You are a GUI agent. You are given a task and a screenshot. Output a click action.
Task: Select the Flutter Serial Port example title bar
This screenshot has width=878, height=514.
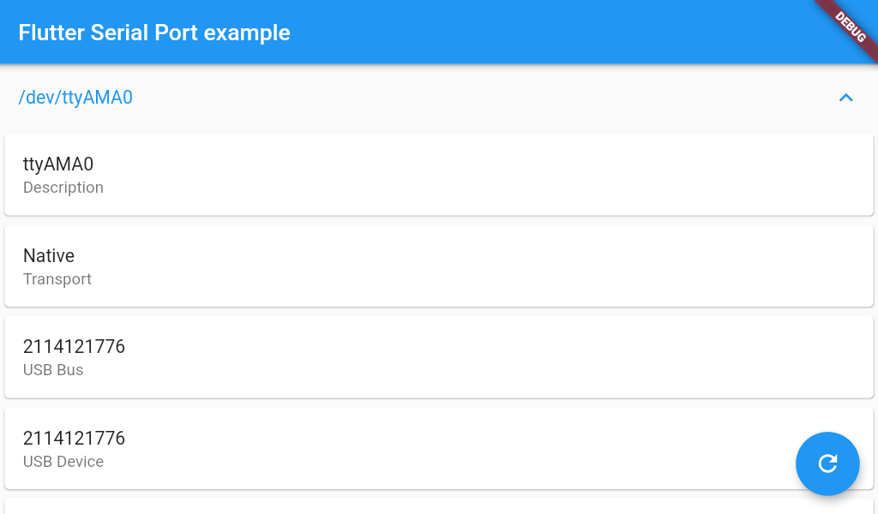point(154,33)
